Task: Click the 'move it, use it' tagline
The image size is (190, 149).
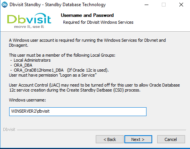Action: pyautogui.click(x=29, y=26)
